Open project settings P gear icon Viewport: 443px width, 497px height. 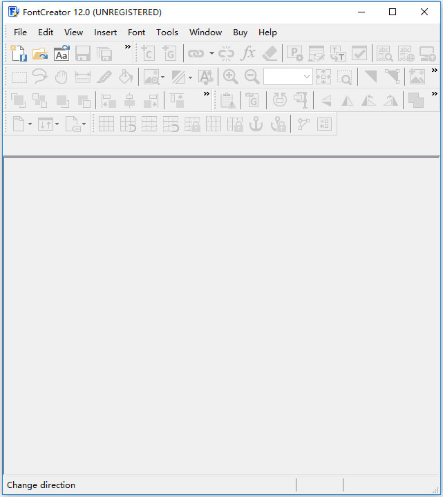tap(294, 53)
